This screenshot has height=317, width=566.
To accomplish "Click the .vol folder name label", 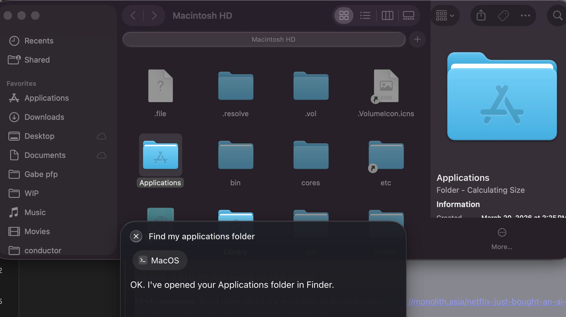I will (311, 114).
